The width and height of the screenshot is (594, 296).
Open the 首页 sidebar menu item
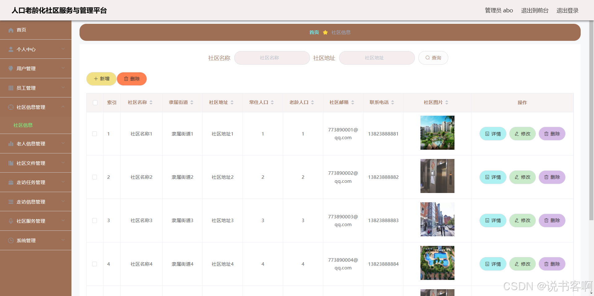tap(36, 30)
